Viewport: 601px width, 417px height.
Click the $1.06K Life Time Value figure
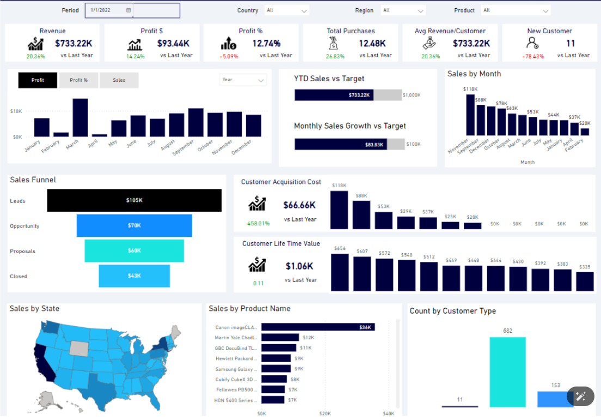click(x=299, y=266)
